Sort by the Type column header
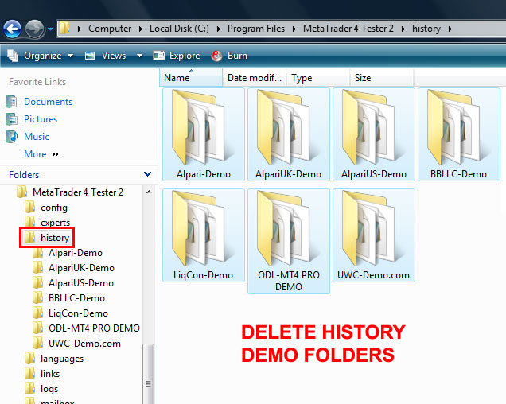The height and width of the screenshot is (404, 506). click(x=318, y=78)
